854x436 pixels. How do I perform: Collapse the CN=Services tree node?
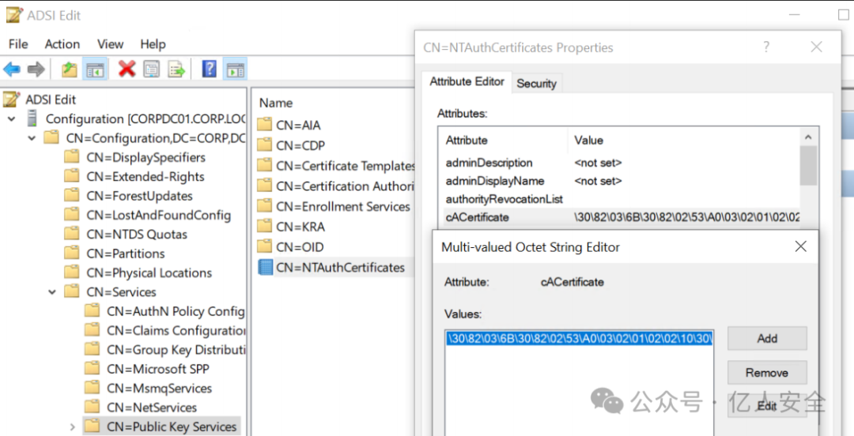(x=52, y=292)
